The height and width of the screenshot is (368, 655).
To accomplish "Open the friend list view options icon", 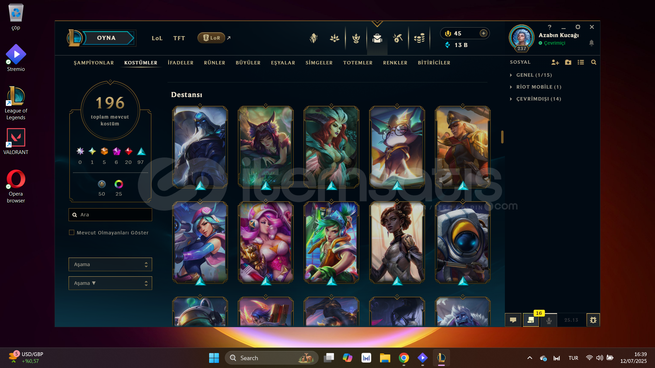I will point(581,62).
